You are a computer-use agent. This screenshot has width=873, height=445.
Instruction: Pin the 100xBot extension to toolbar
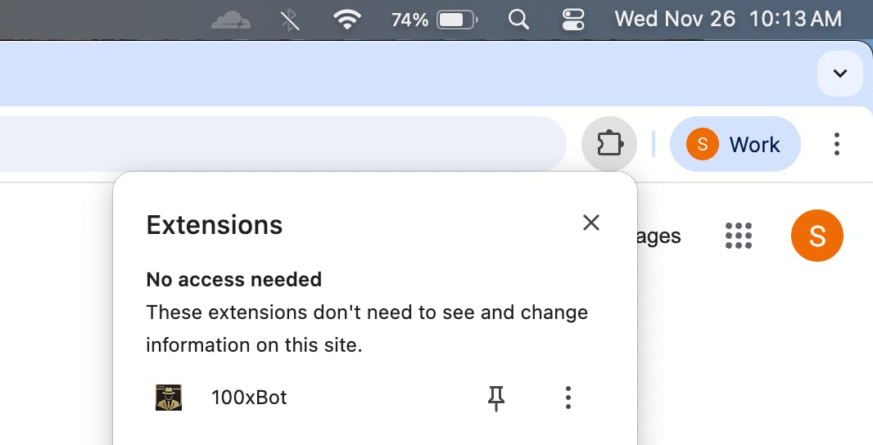pos(496,398)
